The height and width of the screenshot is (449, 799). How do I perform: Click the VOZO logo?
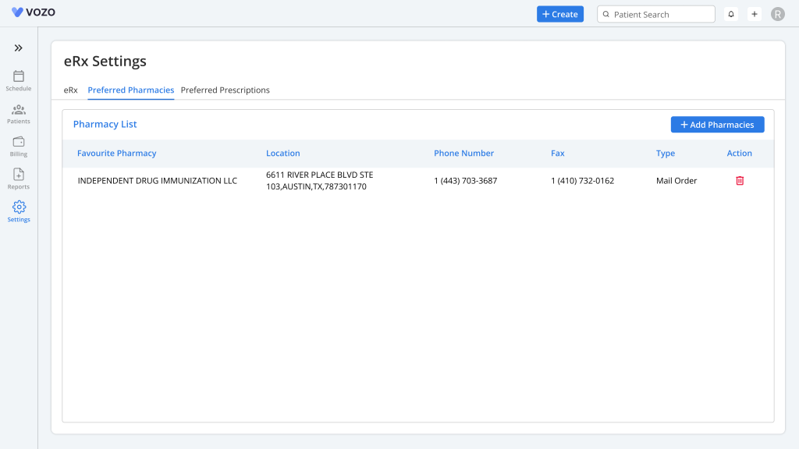pyautogui.click(x=34, y=13)
